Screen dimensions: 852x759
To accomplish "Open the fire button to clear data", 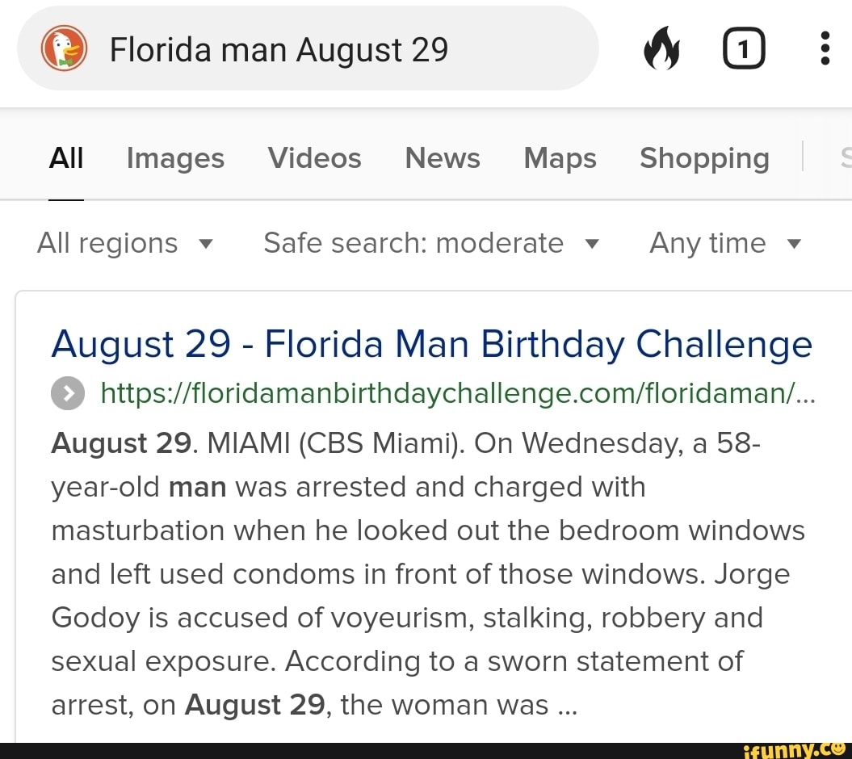I will 662,48.
